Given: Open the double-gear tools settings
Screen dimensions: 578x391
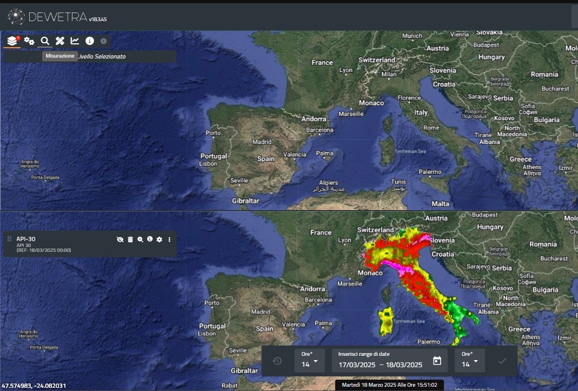Looking at the screenshot, I should tap(29, 41).
